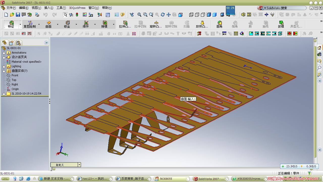Click the Rebuild traffic light icon
The height and width of the screenshot is (182, 323).
tap(77, 15)
